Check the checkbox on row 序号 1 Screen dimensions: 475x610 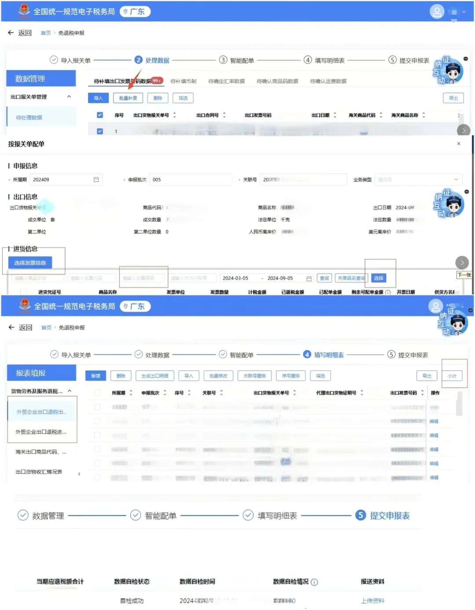tap(100, 131)
